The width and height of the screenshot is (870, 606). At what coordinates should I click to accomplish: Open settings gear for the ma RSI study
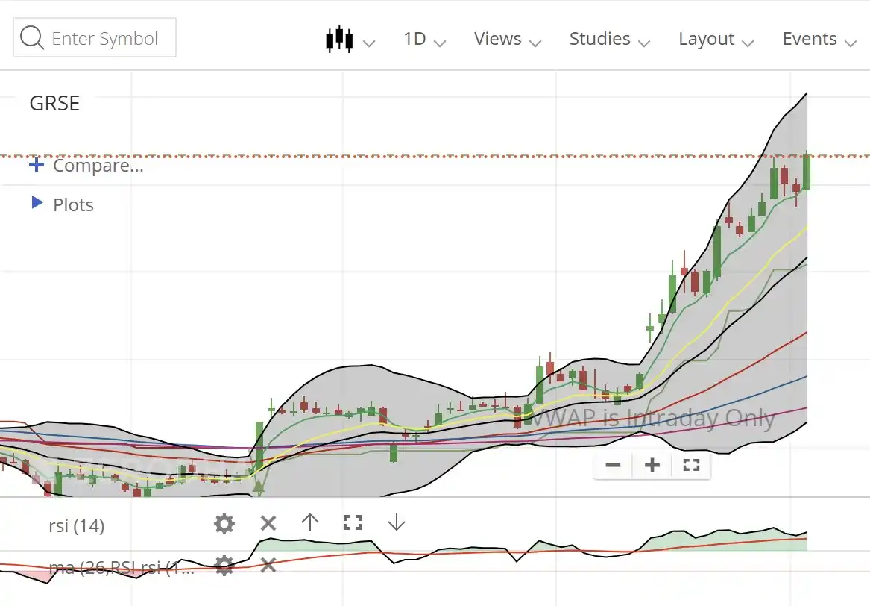coord(224,566)
